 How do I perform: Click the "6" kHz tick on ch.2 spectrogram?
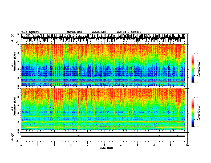19,105
